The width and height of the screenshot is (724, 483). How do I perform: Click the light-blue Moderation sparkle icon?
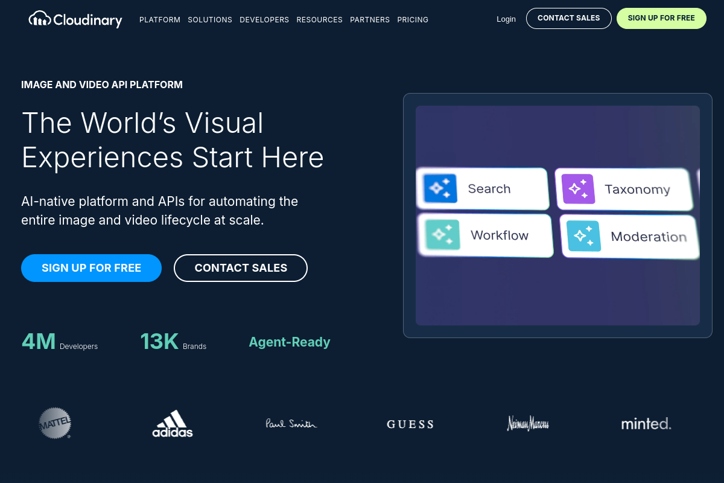point(583,236)
